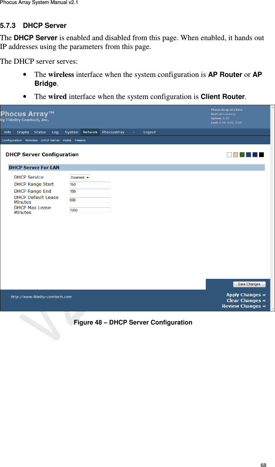
Task: Open the Log page
Action: (55, 132)
